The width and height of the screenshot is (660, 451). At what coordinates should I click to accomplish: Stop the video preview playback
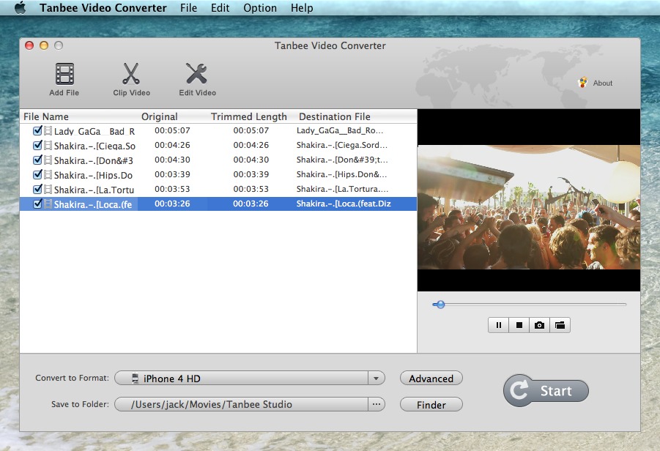[519, 325]
